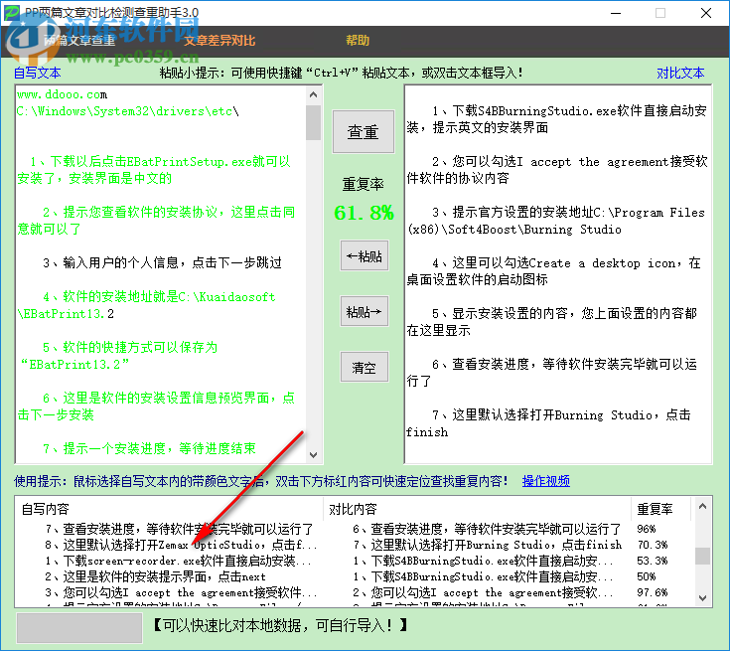This screenshot has height=651, width=730.
Task: Click the 查重 button
Action: pyautogui.click(x=364, y=132)
